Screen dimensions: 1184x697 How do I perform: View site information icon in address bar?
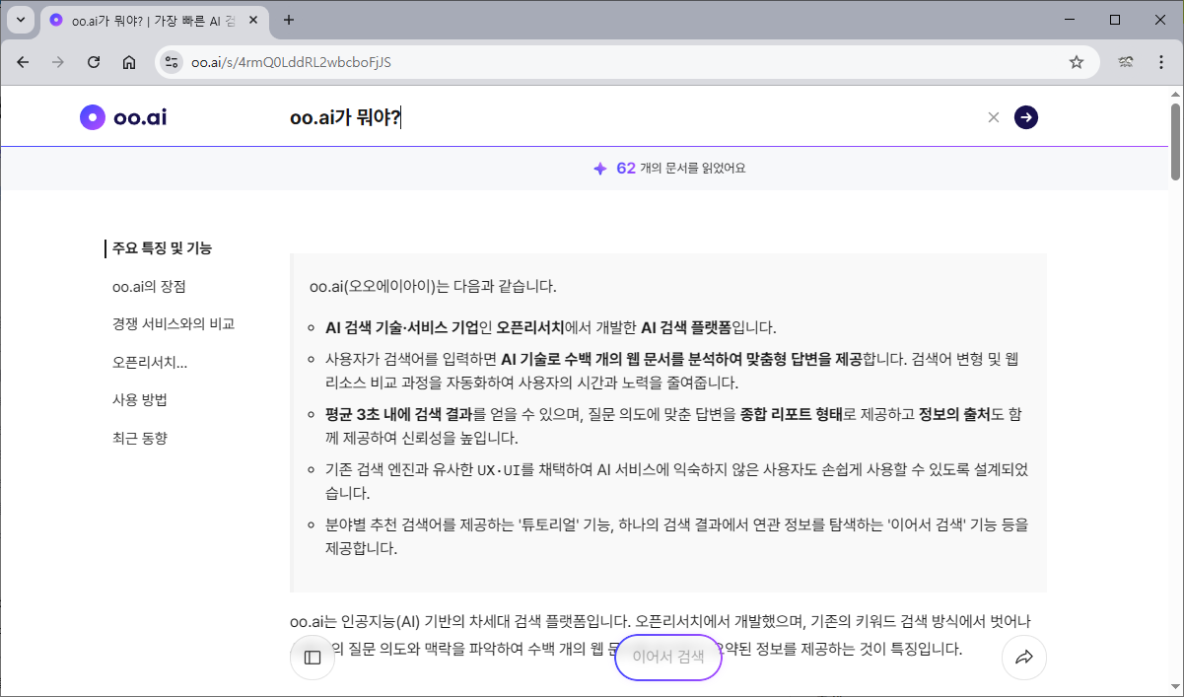click(x=172, y=62)
